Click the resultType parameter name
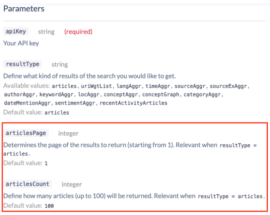This screenshot has width=270, height=215. pos(22,64)
